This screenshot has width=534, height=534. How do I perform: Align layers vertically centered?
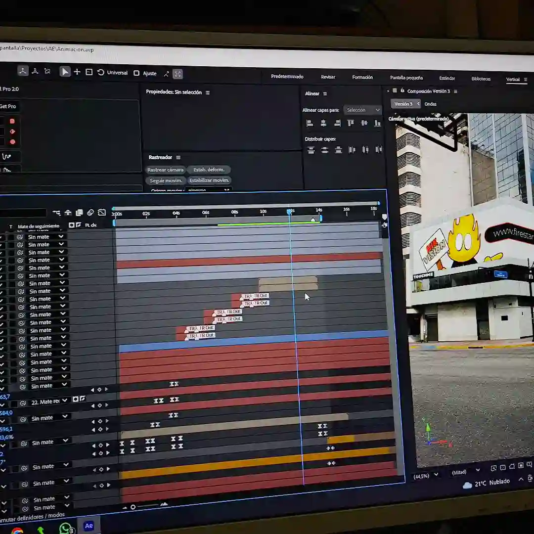364,123
